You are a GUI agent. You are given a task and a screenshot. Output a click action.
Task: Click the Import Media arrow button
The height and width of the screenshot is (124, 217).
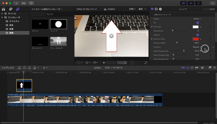coord(16,3)
